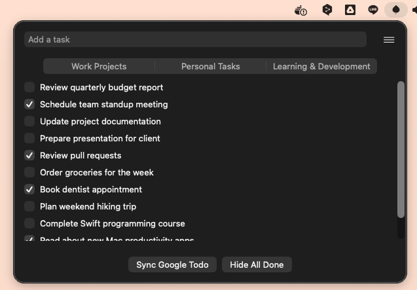
Task: Open the hamburger menu icon
Action: pyautogui.click(x=389, y=40)
